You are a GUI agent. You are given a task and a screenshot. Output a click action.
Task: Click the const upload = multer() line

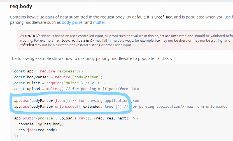pyautogui.click(x=77, y=89)
